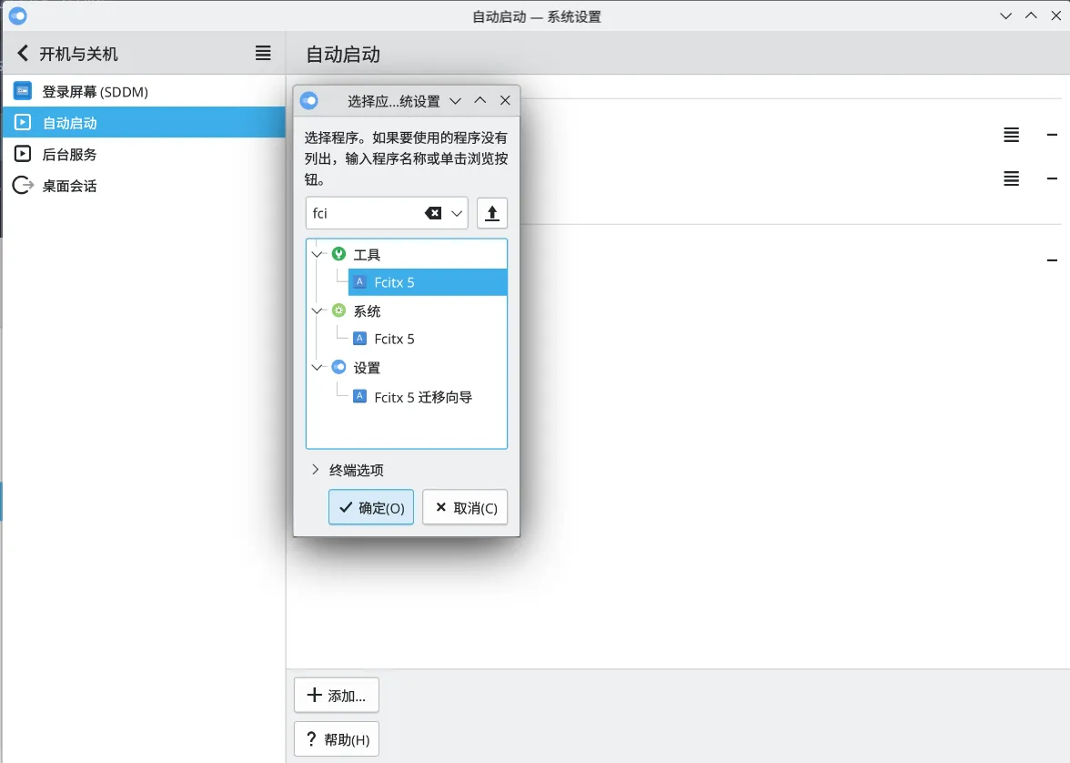Select Fcitx 5 under the 系统 category

[x=394, y=339]
